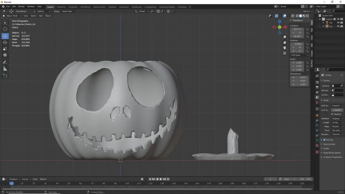Open the timeline Playback menu
This screenshot has height=194, width=345.
tap(14, 179)
